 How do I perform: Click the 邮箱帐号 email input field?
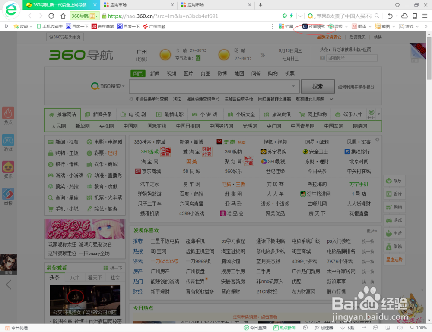[x=352, y=58]
